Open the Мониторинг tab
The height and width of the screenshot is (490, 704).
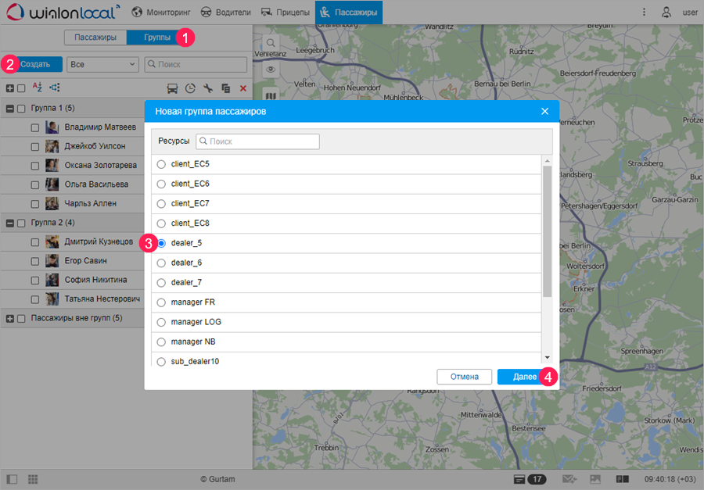[x=161, y=13]
